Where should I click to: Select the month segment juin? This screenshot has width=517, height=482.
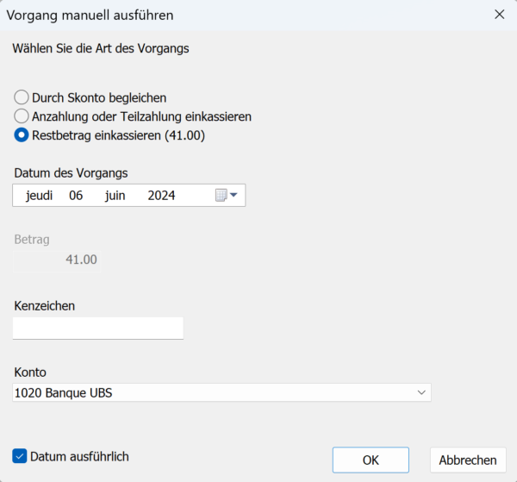point(115,196)
